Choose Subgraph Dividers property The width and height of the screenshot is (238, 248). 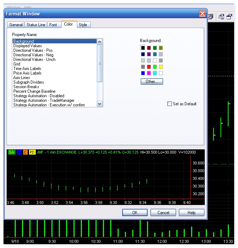pyautogui.click(x=55, y=82)
